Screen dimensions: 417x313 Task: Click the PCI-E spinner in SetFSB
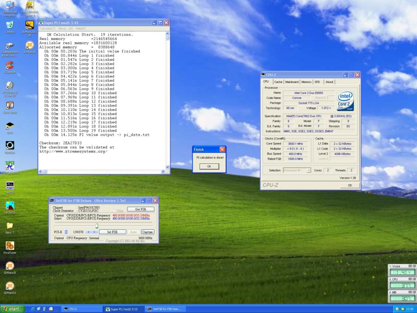pyautogui.click(x=66, y=232)
